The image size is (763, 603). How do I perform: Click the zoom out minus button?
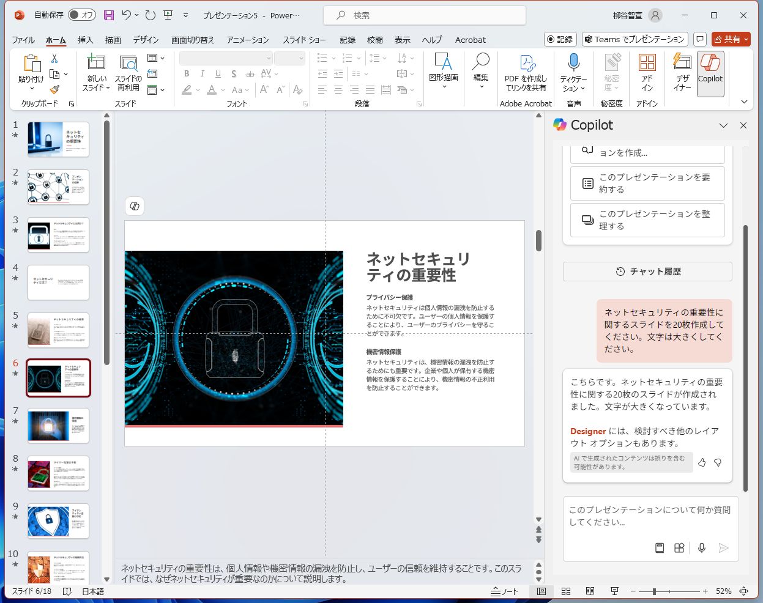point(633,591)
